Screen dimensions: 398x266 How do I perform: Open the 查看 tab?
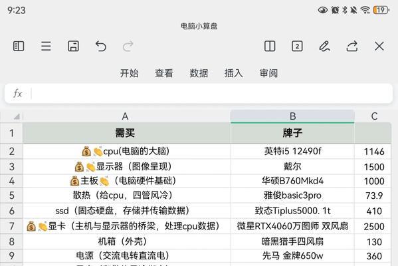tap(164, 73)
